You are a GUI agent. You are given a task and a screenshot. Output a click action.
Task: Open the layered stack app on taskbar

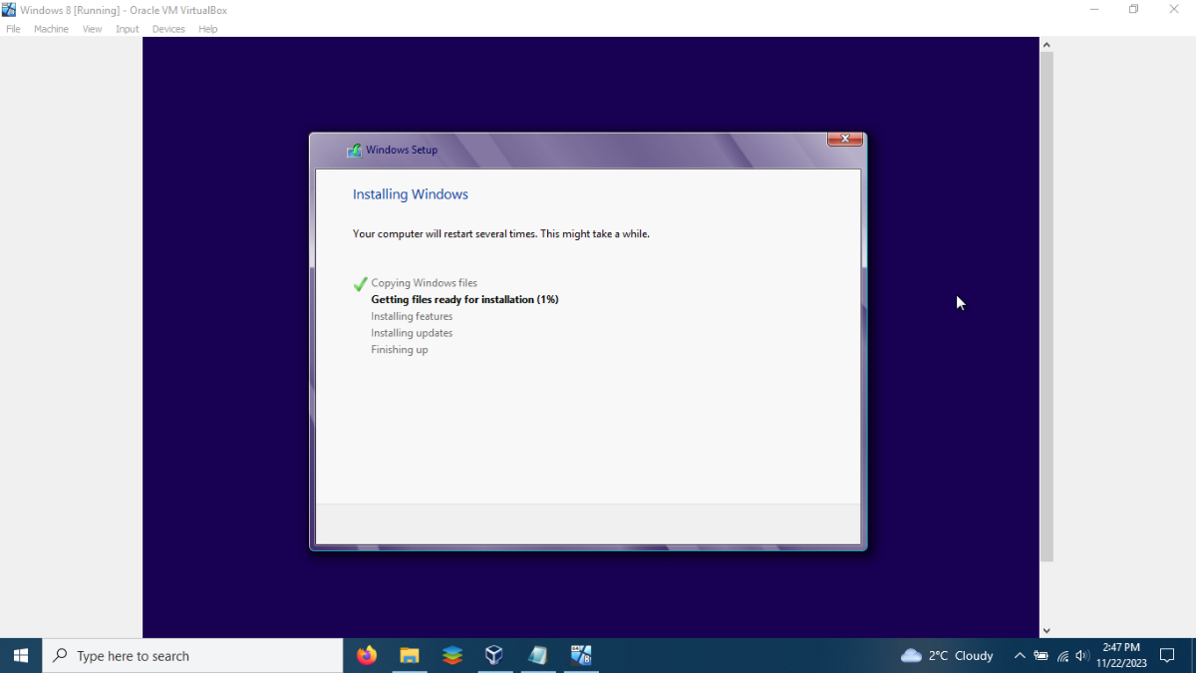[452, 655]
